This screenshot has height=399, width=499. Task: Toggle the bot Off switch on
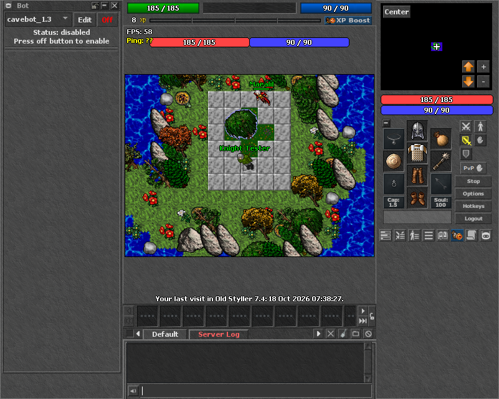(x=107, y=20)
